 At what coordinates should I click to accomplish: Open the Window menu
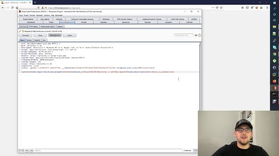[x=47, y=16]
